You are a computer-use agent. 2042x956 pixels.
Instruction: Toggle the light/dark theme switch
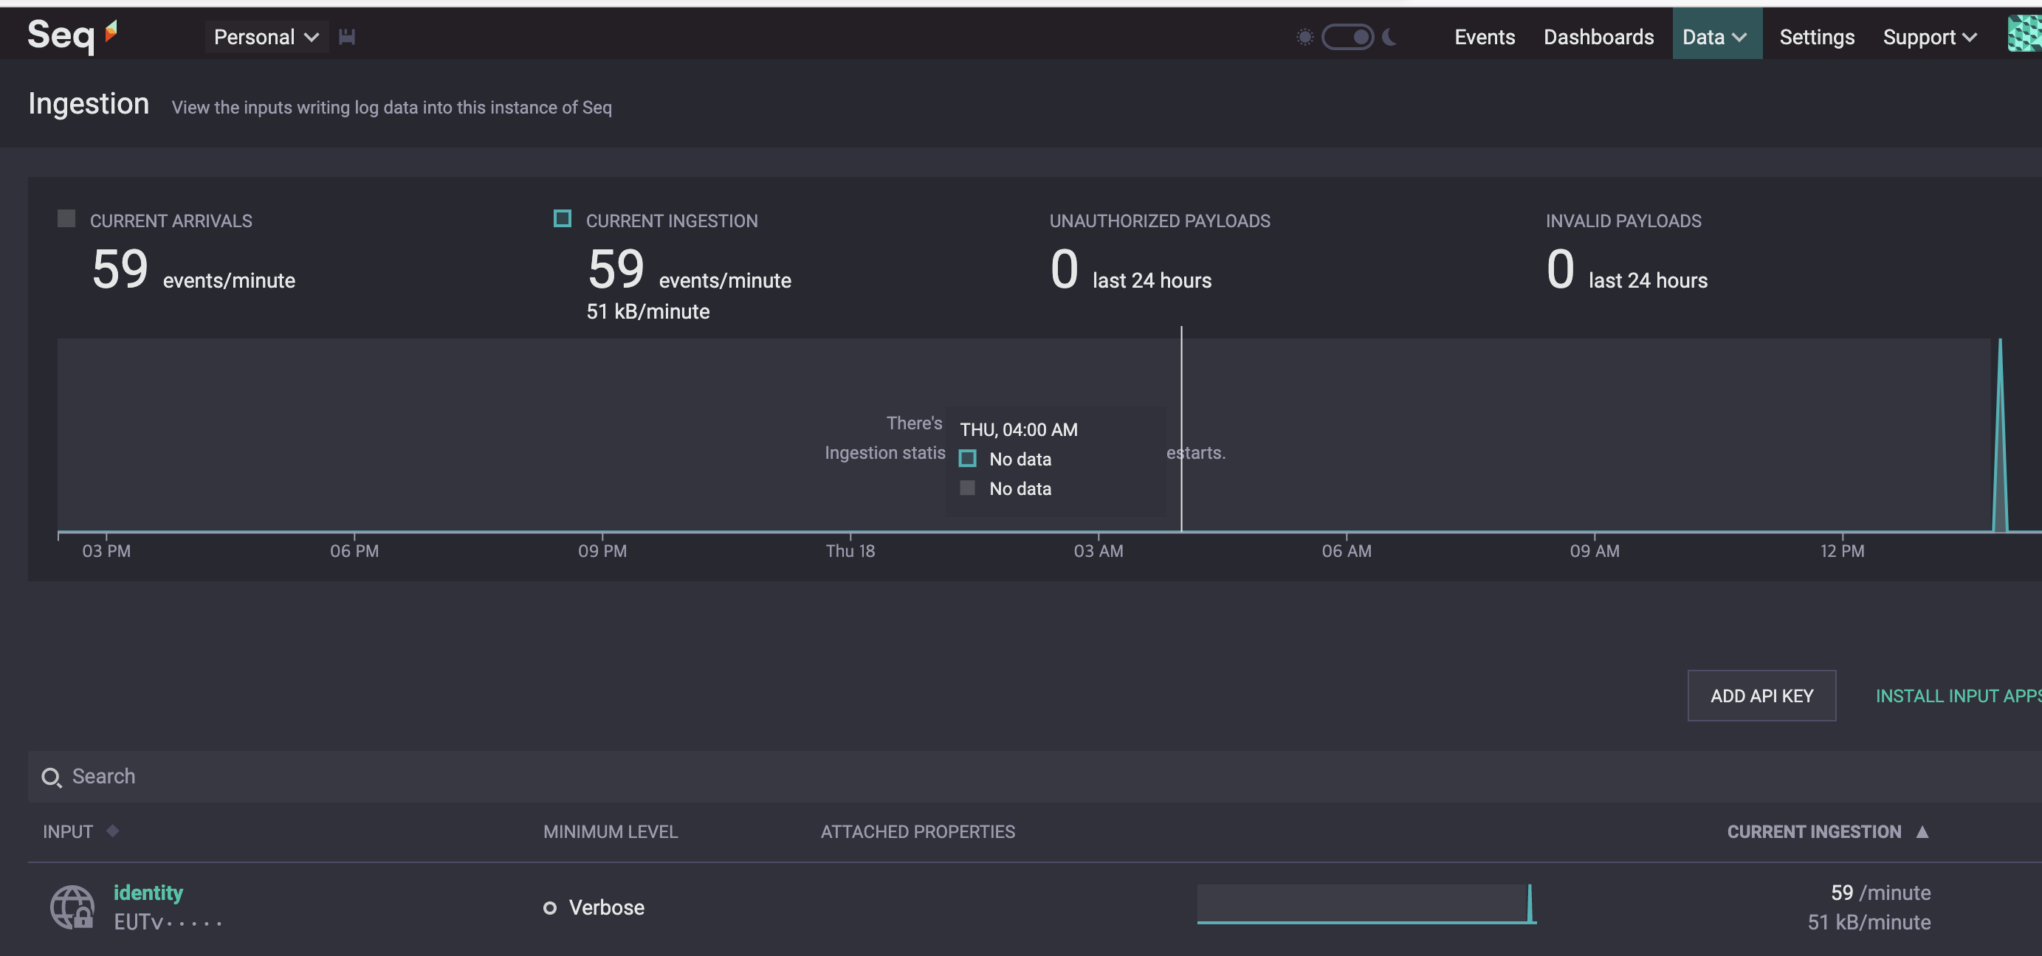point(1347,36)
